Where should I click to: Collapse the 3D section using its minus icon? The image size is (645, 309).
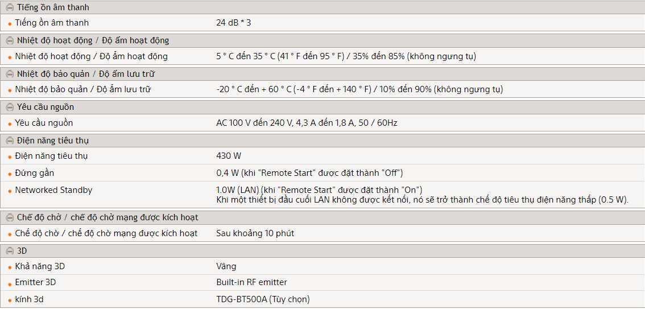click(x=10, y=251)
